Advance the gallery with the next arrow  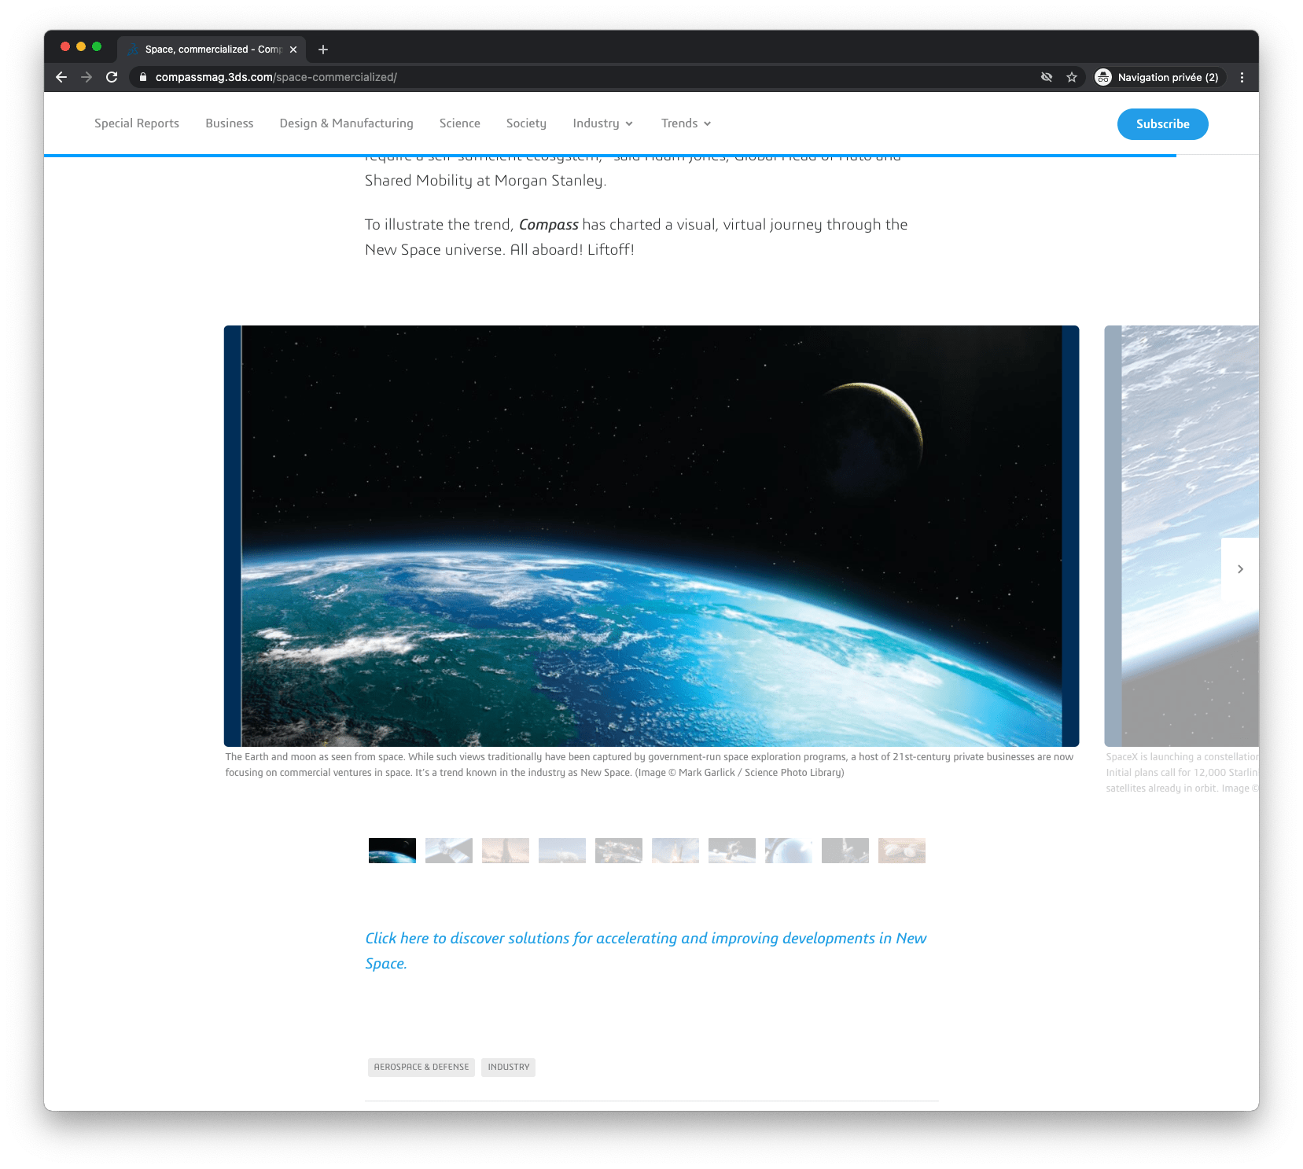(1240, 569)
